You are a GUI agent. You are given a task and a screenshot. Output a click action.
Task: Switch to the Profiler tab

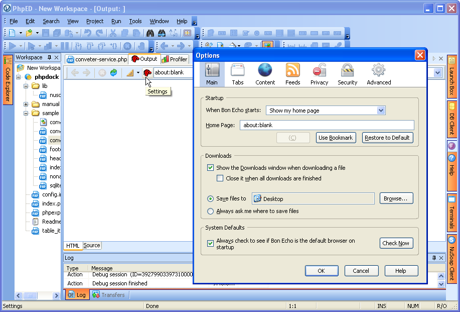175,59
